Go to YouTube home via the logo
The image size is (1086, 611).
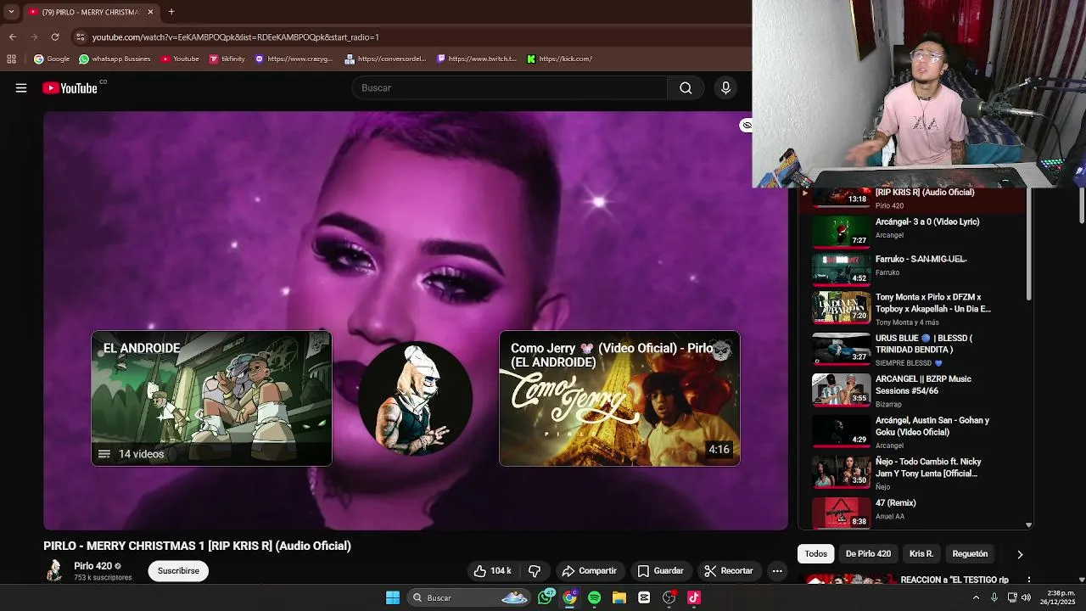pyautogui.click(x=70, y=87)
